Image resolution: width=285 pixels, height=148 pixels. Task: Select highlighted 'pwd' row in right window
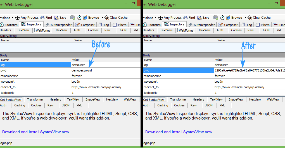179,70
